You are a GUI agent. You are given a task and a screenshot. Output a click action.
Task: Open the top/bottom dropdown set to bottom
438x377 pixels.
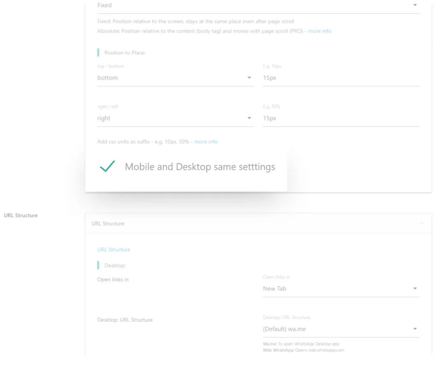tap(175, 78)
